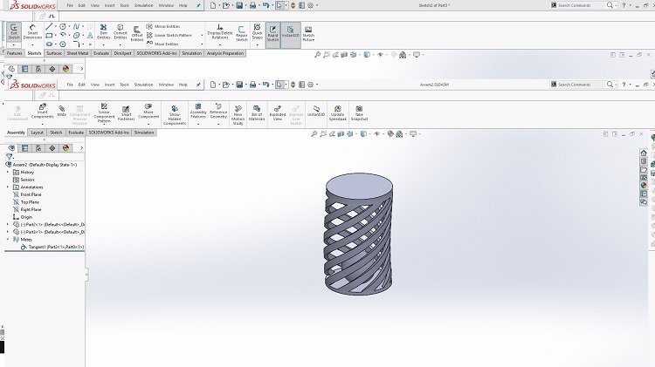
Task: Open the Simulation menu in Assem2 window
Action: (x=144, y=85)
